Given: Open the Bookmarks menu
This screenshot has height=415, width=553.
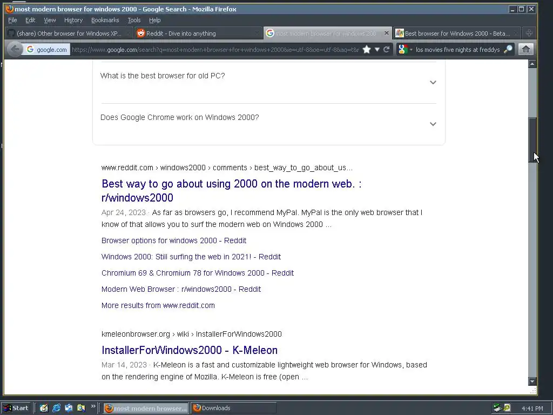Looking at the screenshot, I should pos(105,20).
